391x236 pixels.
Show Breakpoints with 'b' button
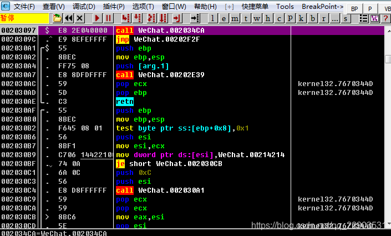click(x=312, y=18)
